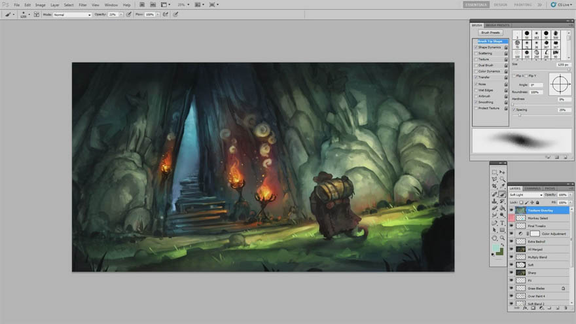Open the Window menu
Screen dimensions: 576x324
coord(111,5)
